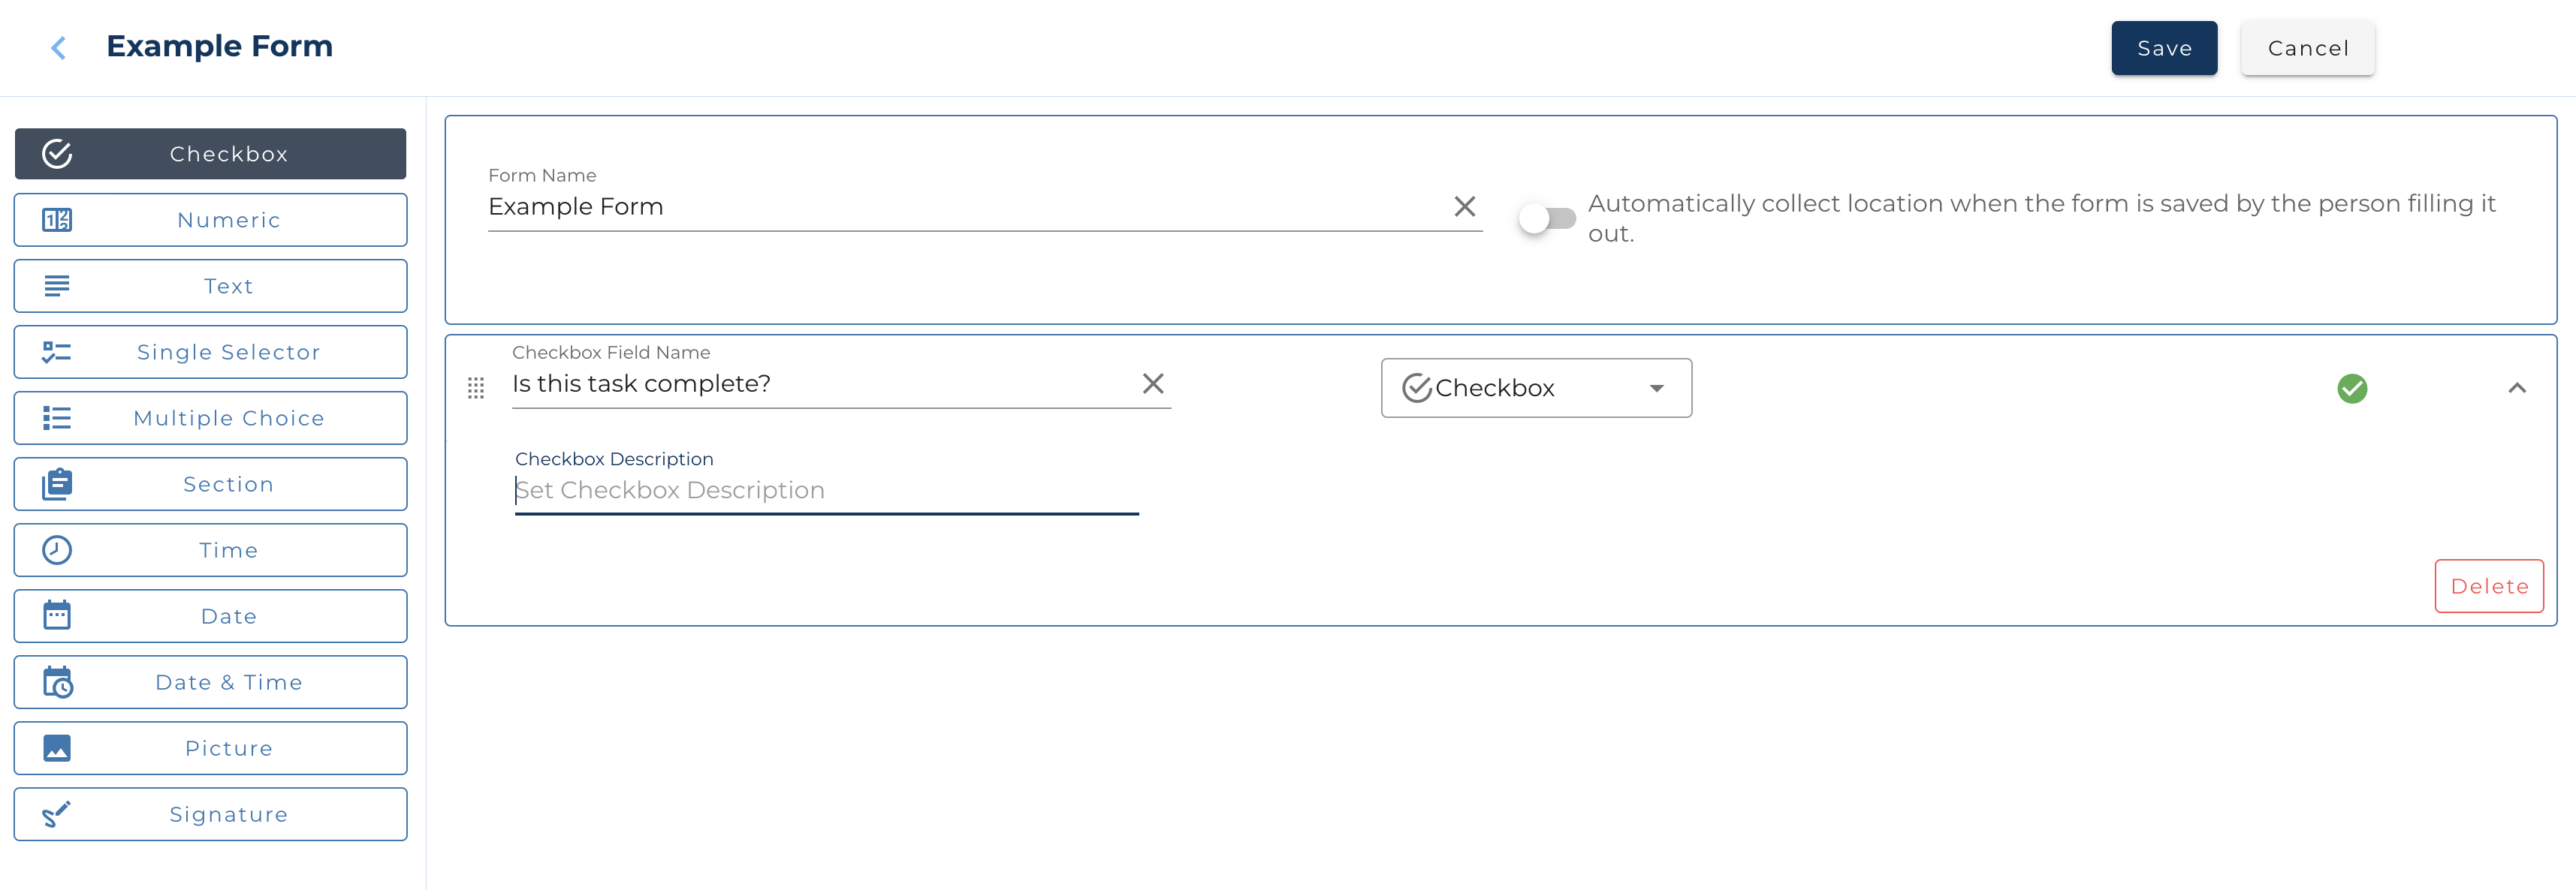2576x890 pixels.
Task: Clear the Checkbox Field Name text
Action: [x=1153, y=383]
